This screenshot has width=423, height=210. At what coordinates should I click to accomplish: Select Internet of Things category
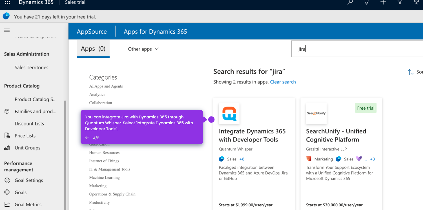pyautogui.click(x=104, y=161)
